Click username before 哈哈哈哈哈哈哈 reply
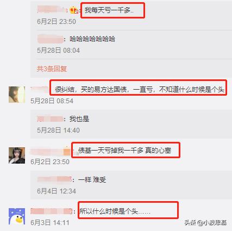 [x=51, y=39]
